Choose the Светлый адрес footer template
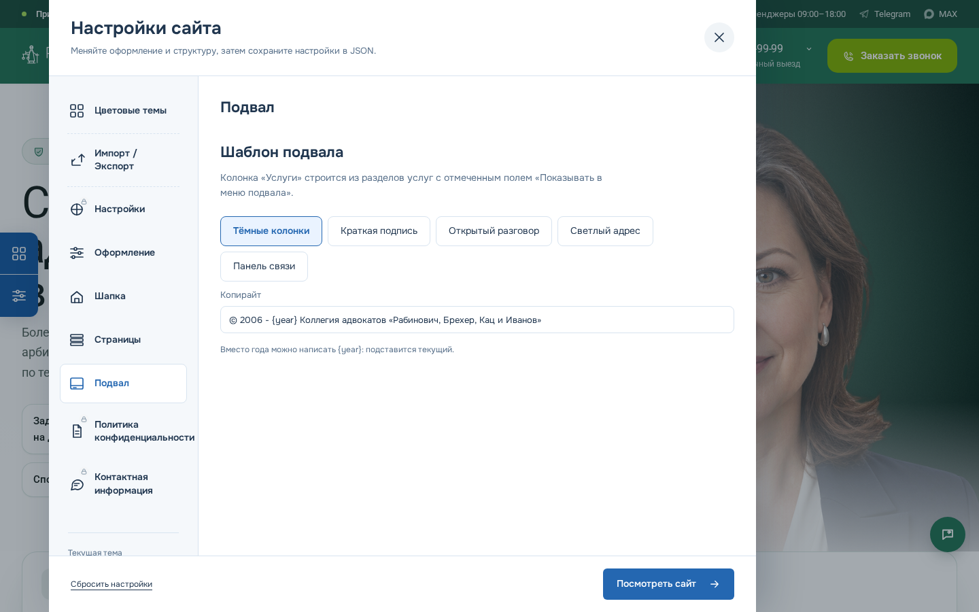 [605, 231]
